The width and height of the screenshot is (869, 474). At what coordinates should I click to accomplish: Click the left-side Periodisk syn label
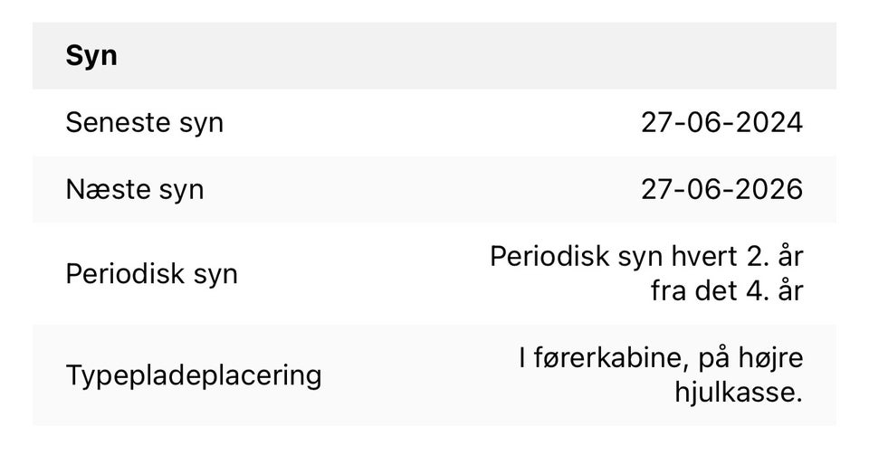pyautogui.click(x=151, y=273)
